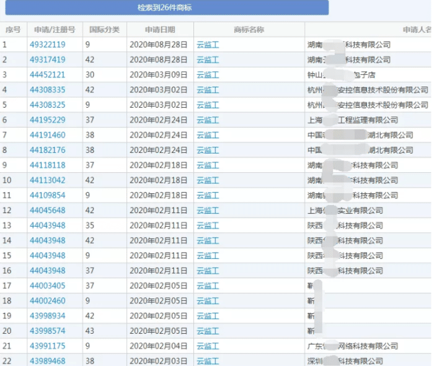Click the 国际分类 column header
This screenshot has height=366, width=434.
[105, 30]
